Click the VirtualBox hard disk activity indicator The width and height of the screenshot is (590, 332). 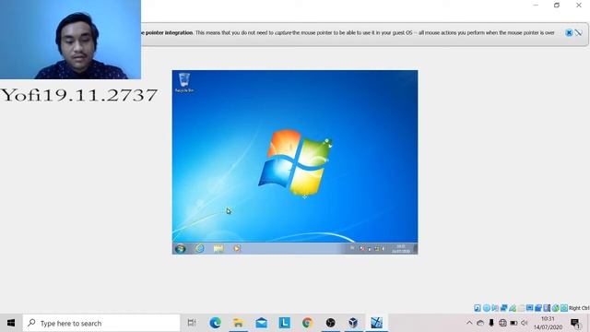[478, 308]
